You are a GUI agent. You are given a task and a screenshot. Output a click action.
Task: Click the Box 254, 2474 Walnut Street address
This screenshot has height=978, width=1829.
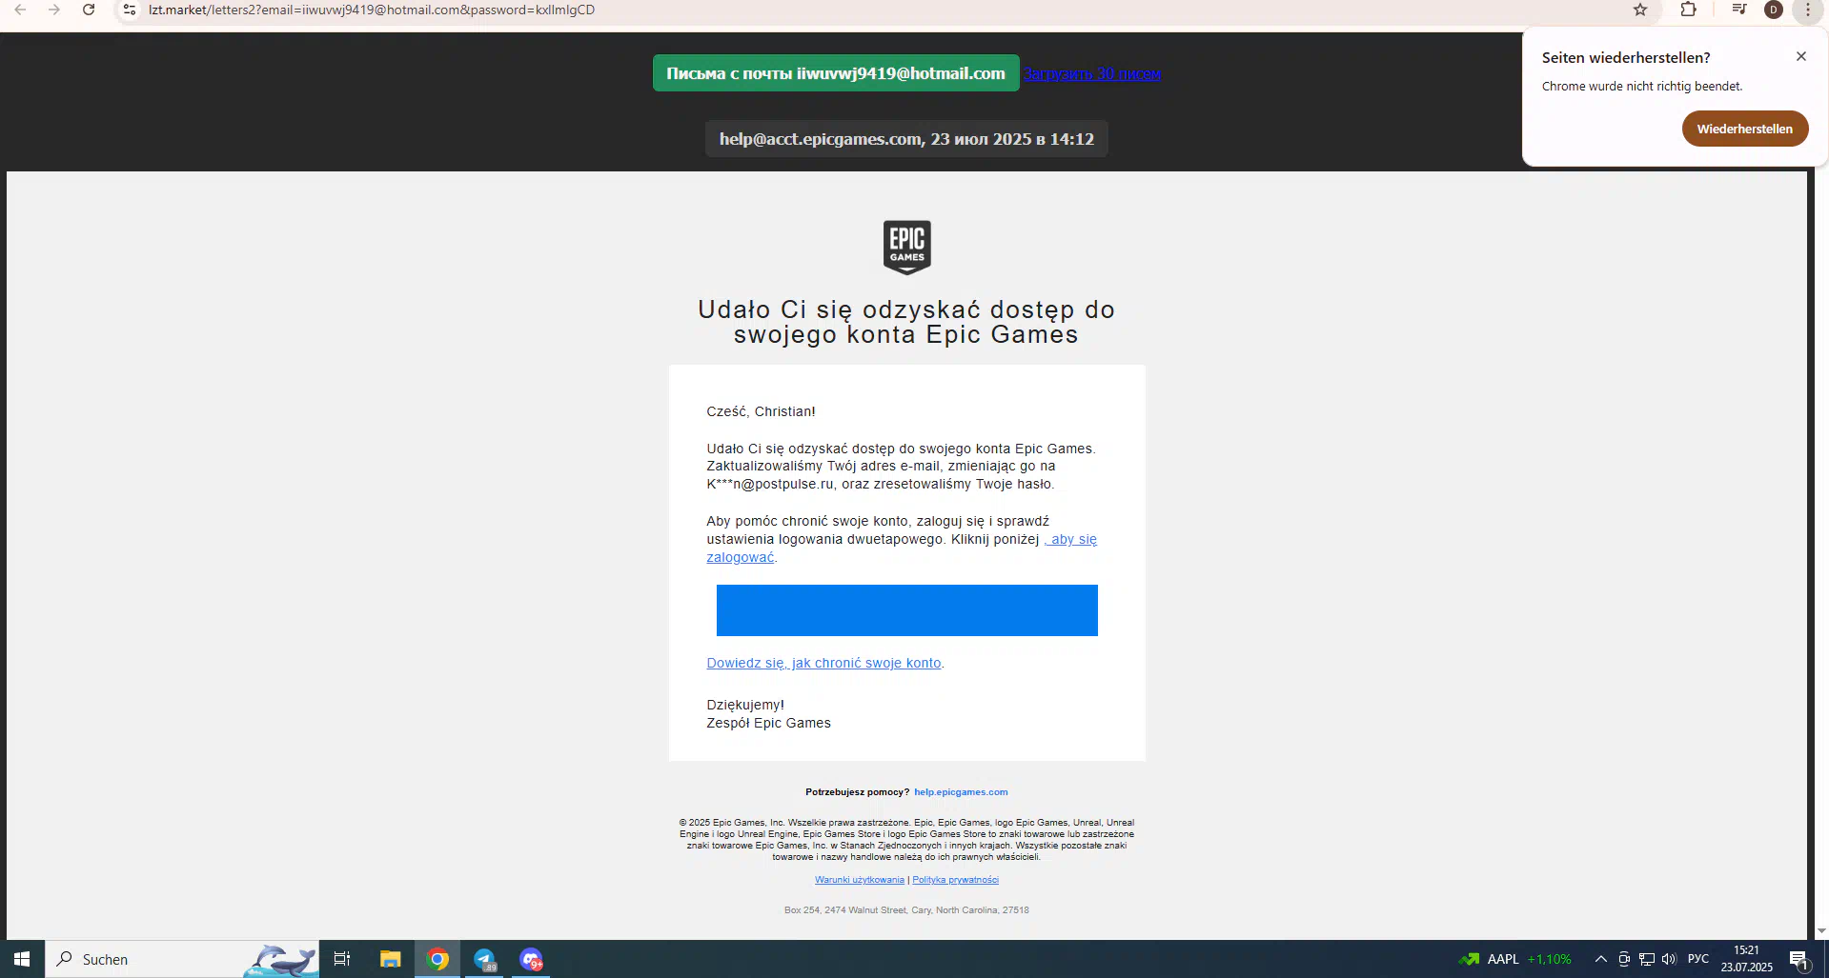[x=906, y=910]
